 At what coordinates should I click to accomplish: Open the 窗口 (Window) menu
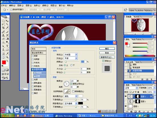click(x=62, y=5)
